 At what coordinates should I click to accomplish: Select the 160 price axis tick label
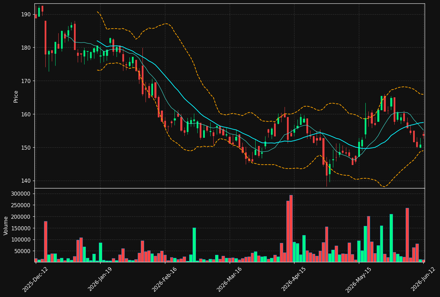point(26,114)
